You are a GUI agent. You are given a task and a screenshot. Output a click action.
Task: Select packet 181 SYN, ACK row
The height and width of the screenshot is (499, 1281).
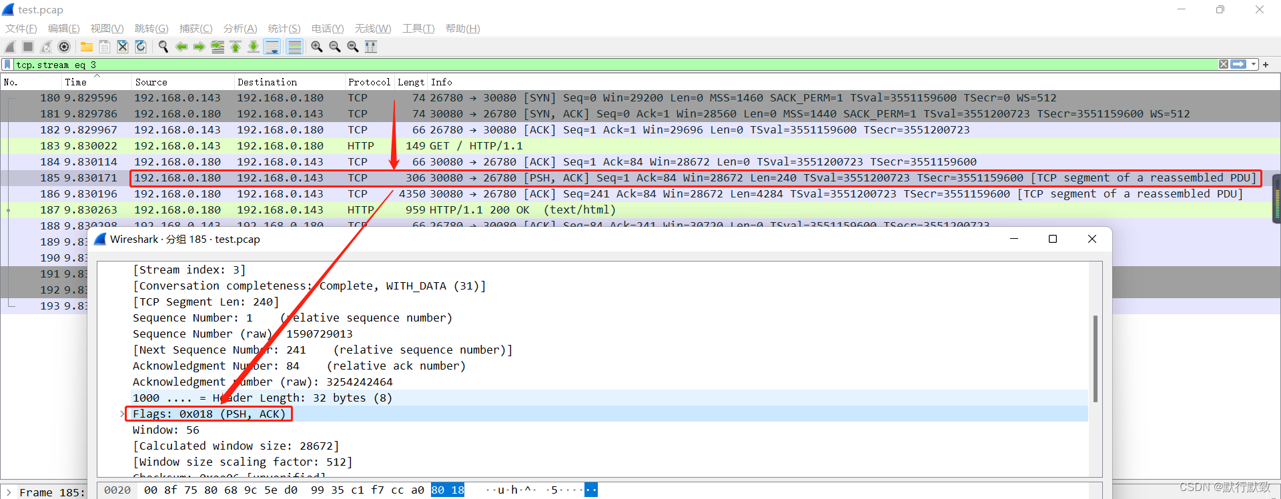[x=639, y=114]
